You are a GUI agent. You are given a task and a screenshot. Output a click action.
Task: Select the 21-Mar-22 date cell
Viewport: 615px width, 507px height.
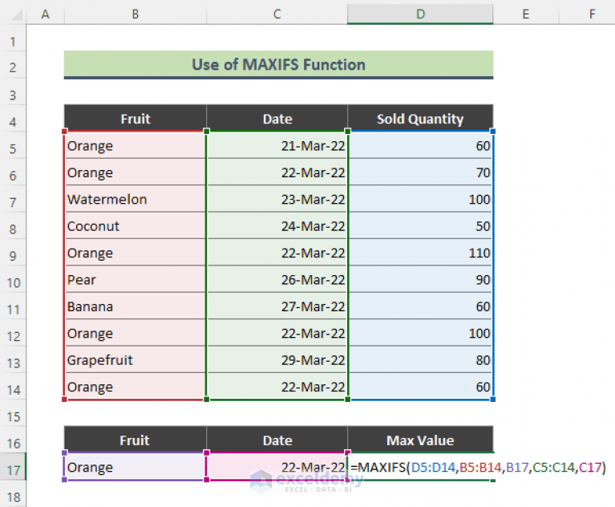point(277,145)
